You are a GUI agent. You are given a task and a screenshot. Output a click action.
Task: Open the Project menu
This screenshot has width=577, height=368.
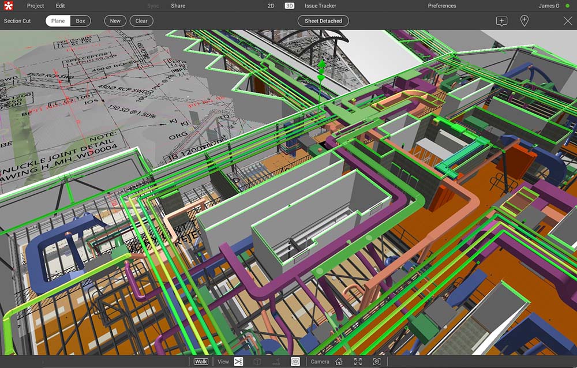click(x=35, y=6)
